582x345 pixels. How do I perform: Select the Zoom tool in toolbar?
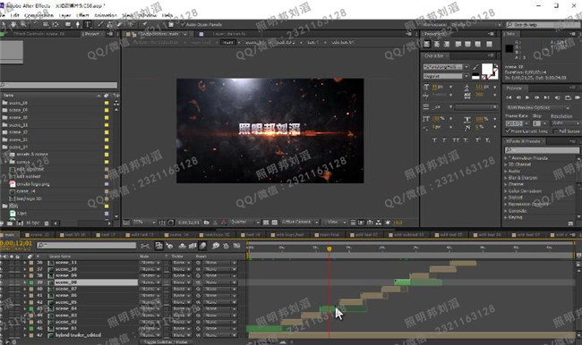click(x=23, y=24)
